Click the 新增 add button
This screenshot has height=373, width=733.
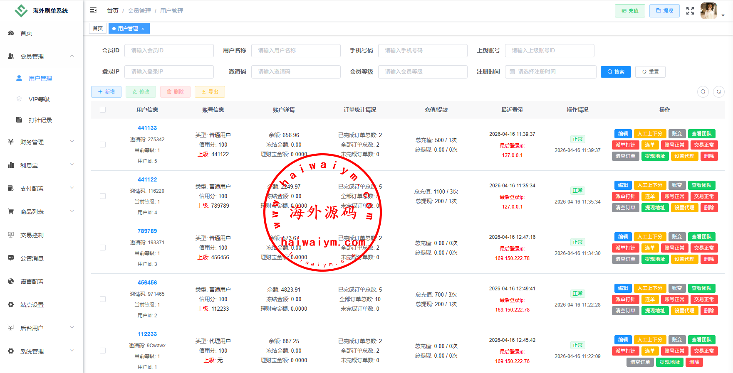coord(106,92)
